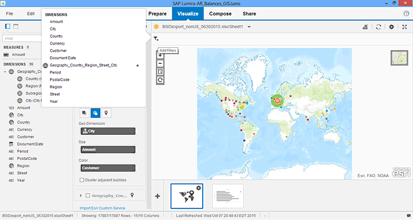This screenshot has height=220, width=413.
Task: Open the settings gear in top toolbar
Action: (392, 26)
